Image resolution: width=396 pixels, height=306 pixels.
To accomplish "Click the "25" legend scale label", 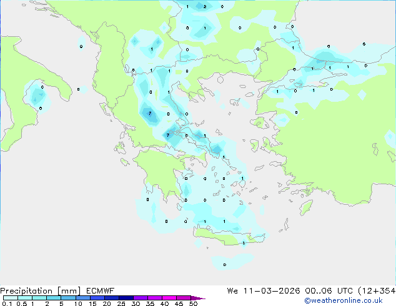I will (121, 304).
